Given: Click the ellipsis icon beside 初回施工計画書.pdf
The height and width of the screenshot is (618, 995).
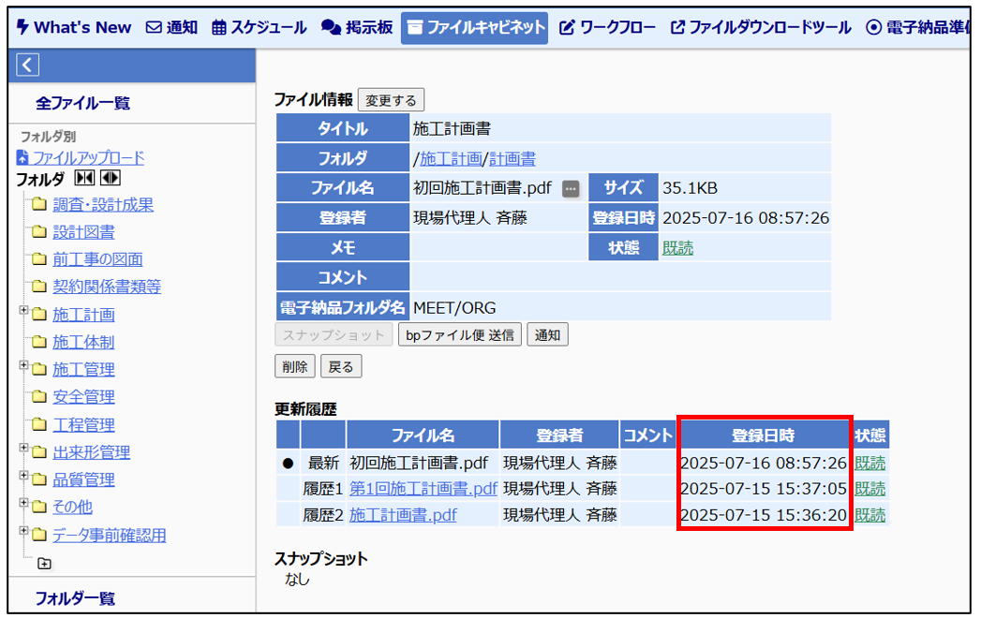Looking at the screenshot, I should coord(571,189).
